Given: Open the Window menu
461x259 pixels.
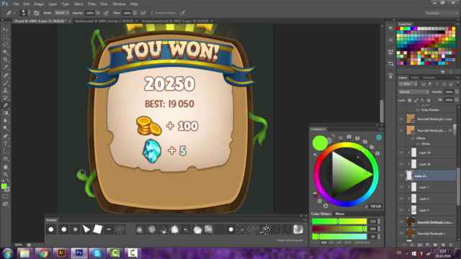Looking at the screenshot, I should 119,4.
